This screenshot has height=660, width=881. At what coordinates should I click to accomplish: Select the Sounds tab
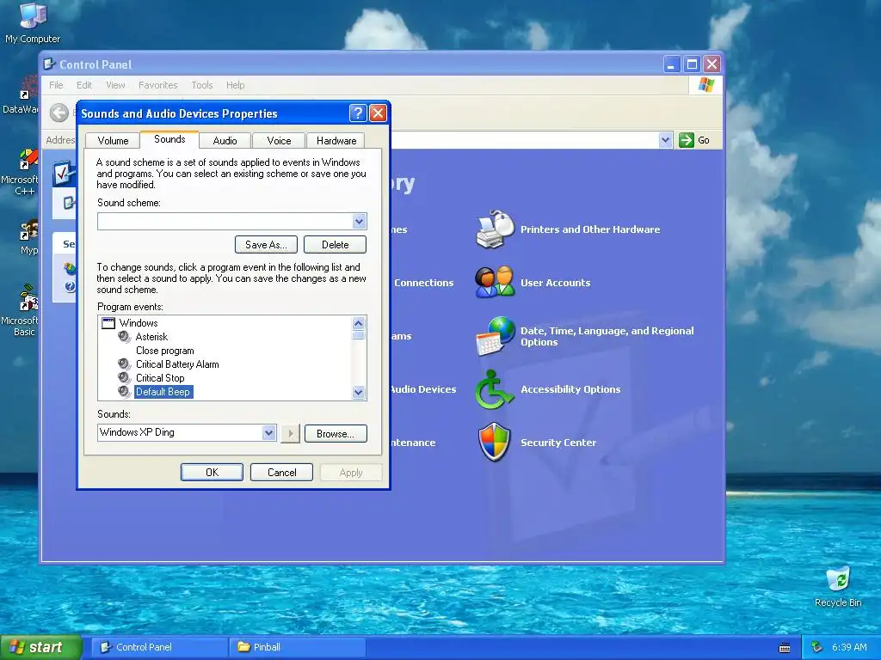pyautogui.click(x=169, y=139)
